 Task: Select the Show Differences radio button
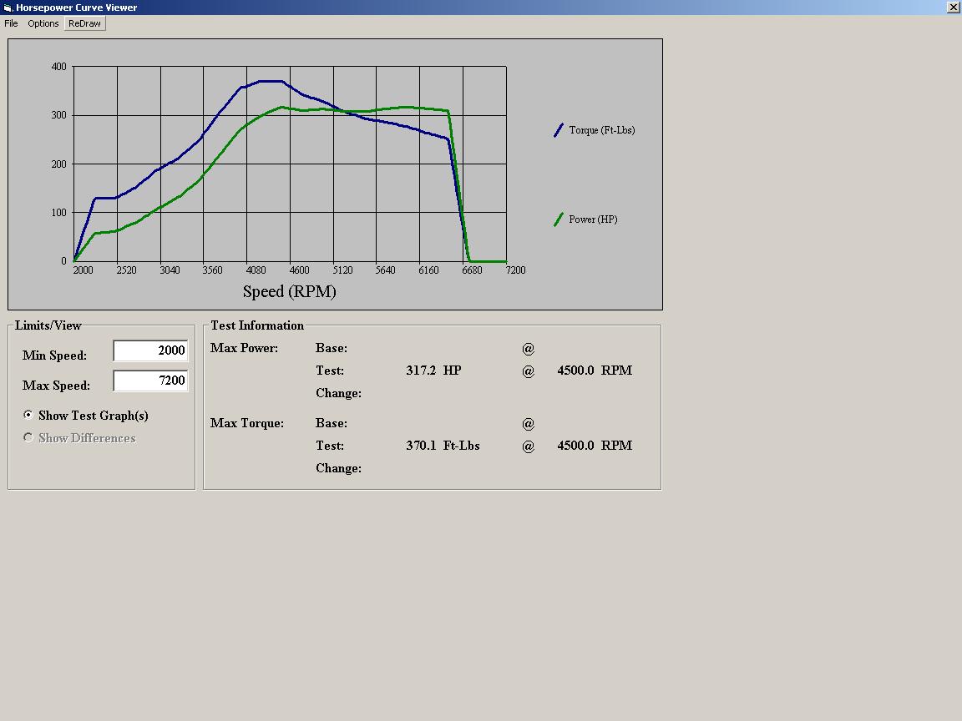[28, 437]
